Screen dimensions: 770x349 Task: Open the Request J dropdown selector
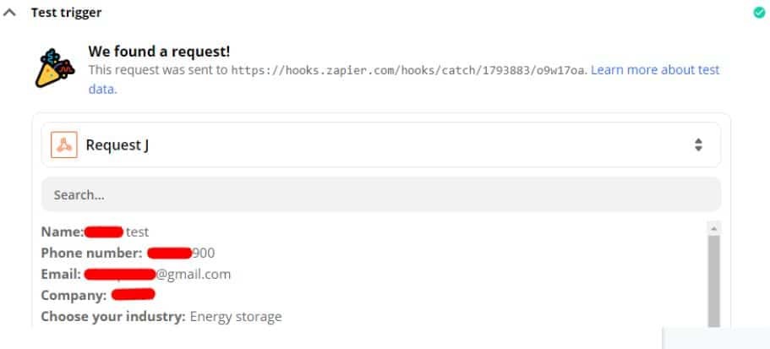pos(381,145)
